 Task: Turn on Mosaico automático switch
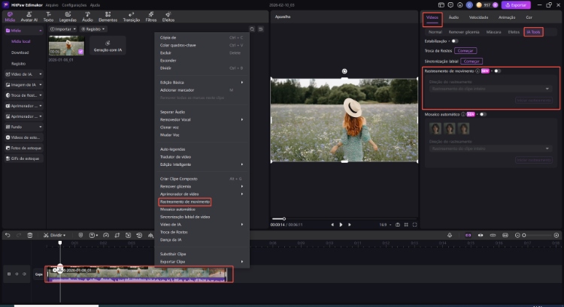[x=481, y=114]
